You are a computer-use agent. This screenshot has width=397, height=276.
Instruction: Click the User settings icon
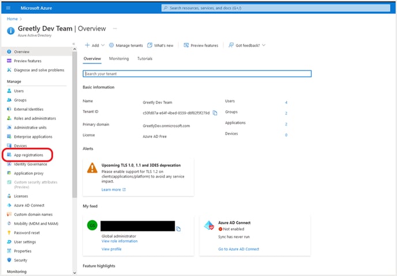(9, 241)
